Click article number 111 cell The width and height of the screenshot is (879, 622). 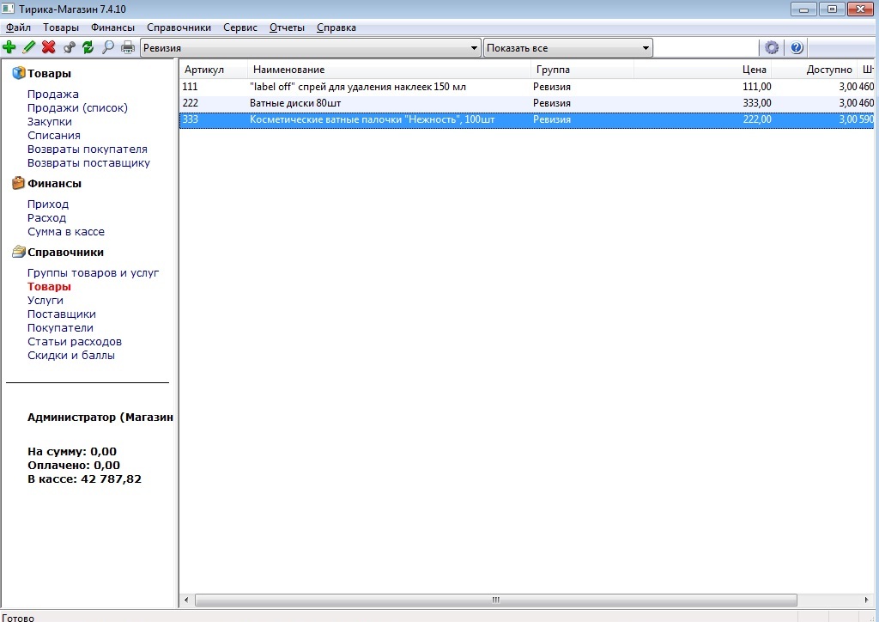[190, 87]
